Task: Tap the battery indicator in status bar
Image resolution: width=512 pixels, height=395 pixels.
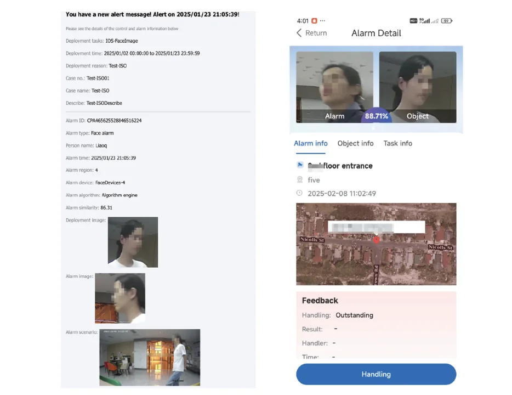Action: click(446, 21)
